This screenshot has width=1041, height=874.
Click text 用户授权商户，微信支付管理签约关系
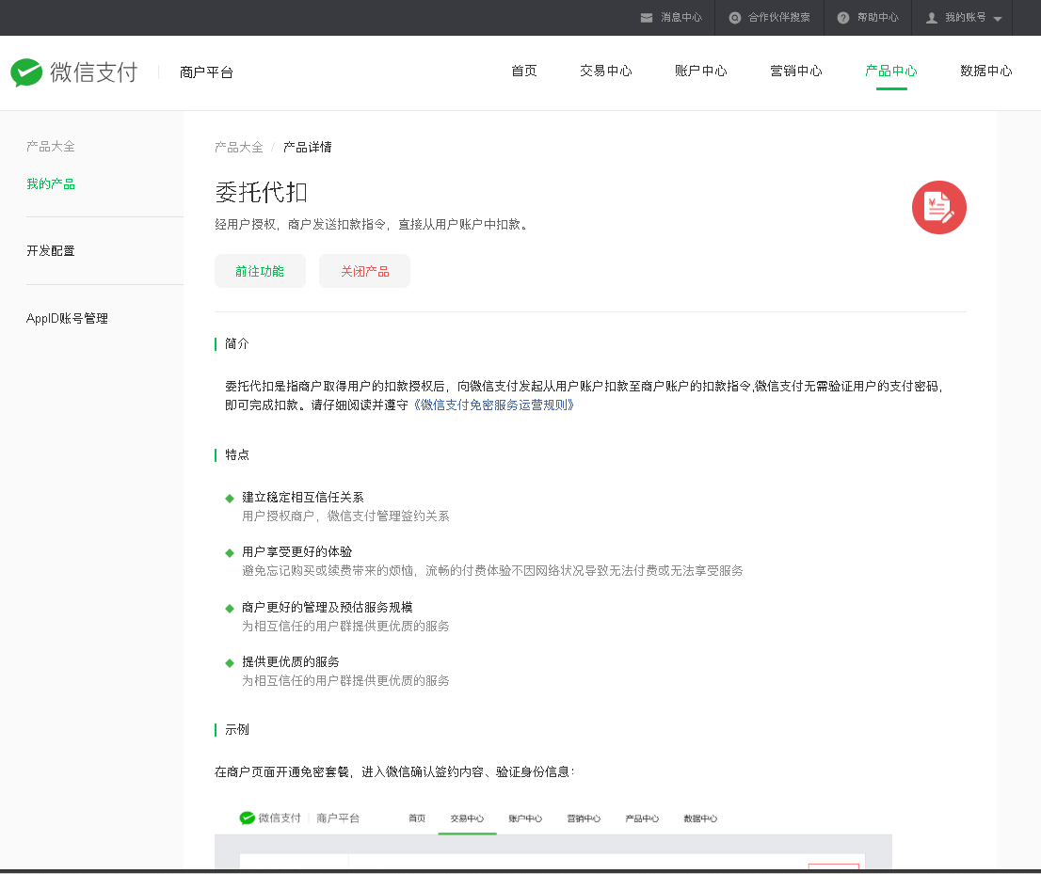(x=345, y=516)
